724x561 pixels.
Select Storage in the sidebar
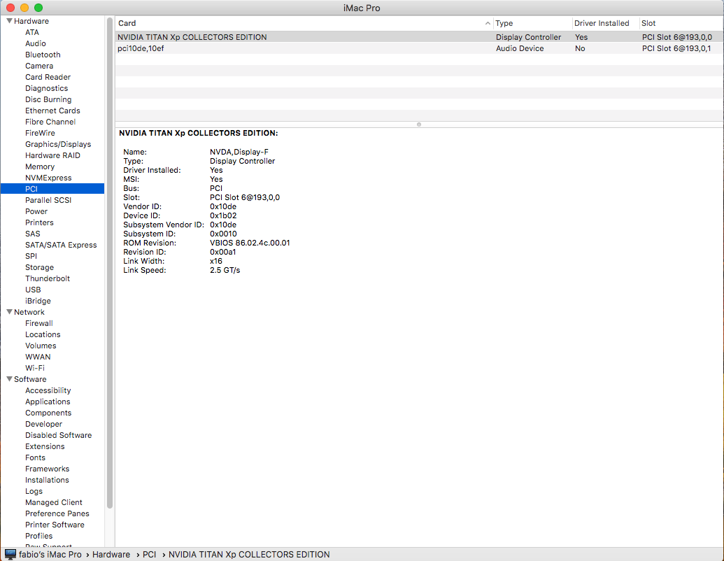[x=39, y=267]
